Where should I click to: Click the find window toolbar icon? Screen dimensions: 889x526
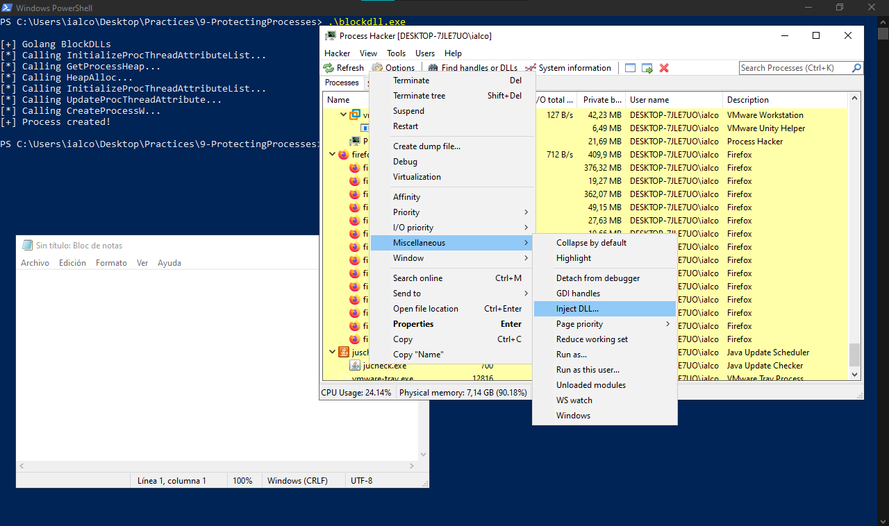click(x=631, y=68)
